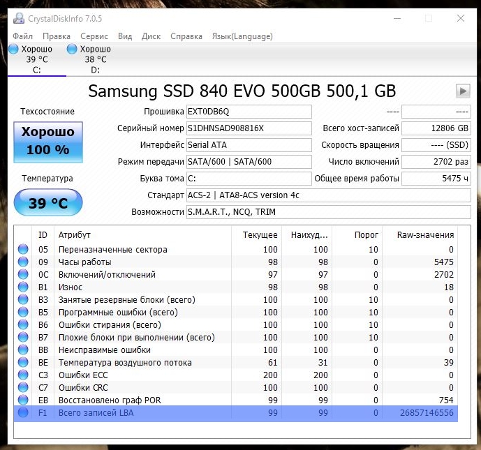
Task: Click the status orb of attribute 09
Action: pyautogui.click(x=23, y=262)
